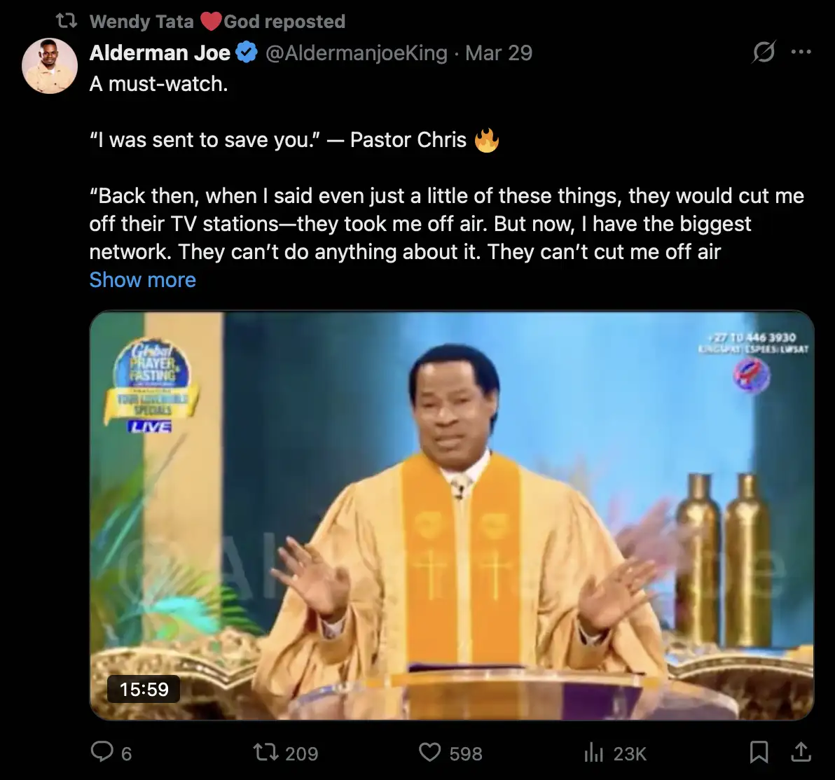The width and height of the screenshot is (835, 780).
Task: Open the reply comment icon
Action: 102,752
